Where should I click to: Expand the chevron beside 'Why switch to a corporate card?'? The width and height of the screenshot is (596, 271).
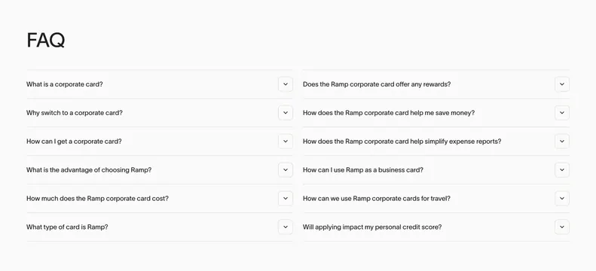tap(286, 113)
